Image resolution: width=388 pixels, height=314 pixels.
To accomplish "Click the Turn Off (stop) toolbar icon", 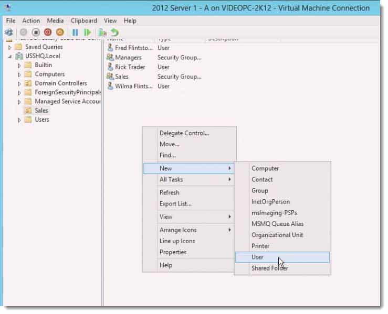I will tap(36, 33).
